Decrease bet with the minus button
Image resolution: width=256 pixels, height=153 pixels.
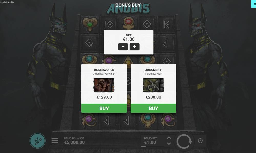click(123, 47)
